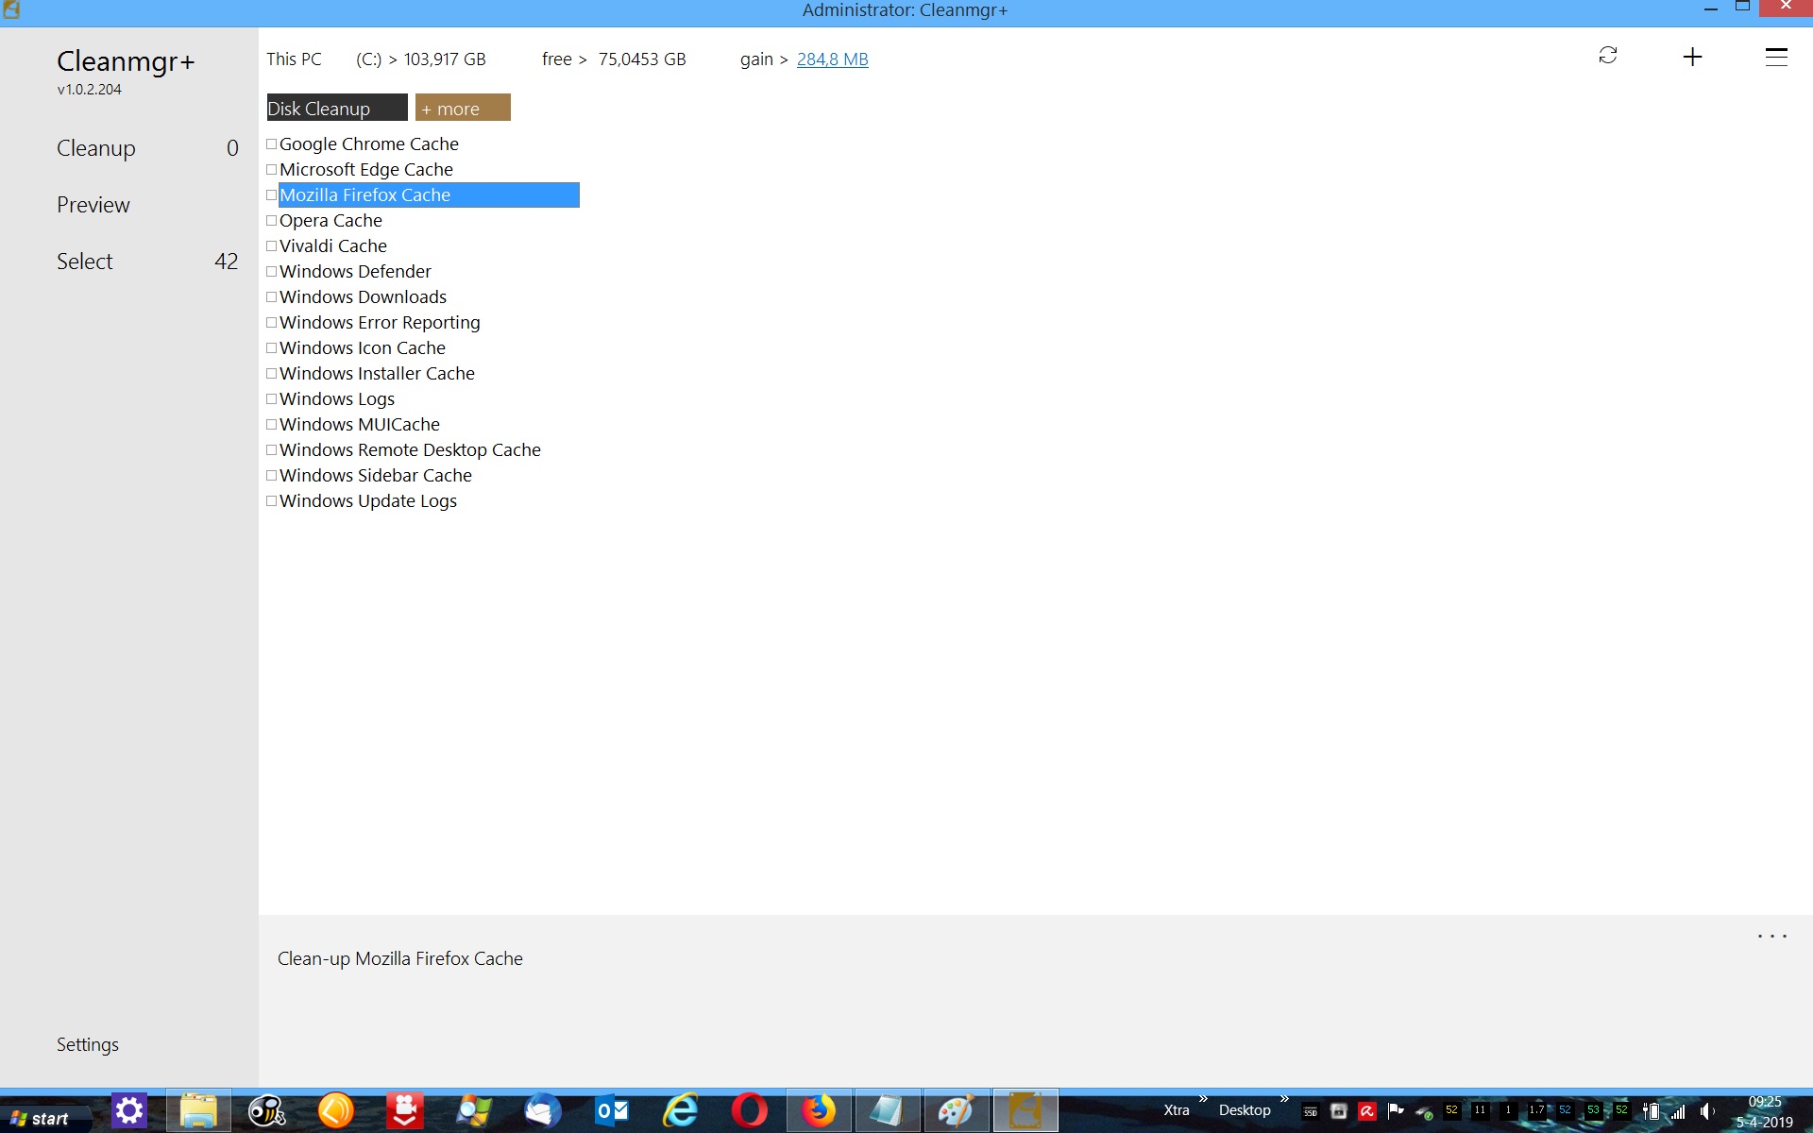Switch to the Paint window in taskbar

click(956, 1111)
